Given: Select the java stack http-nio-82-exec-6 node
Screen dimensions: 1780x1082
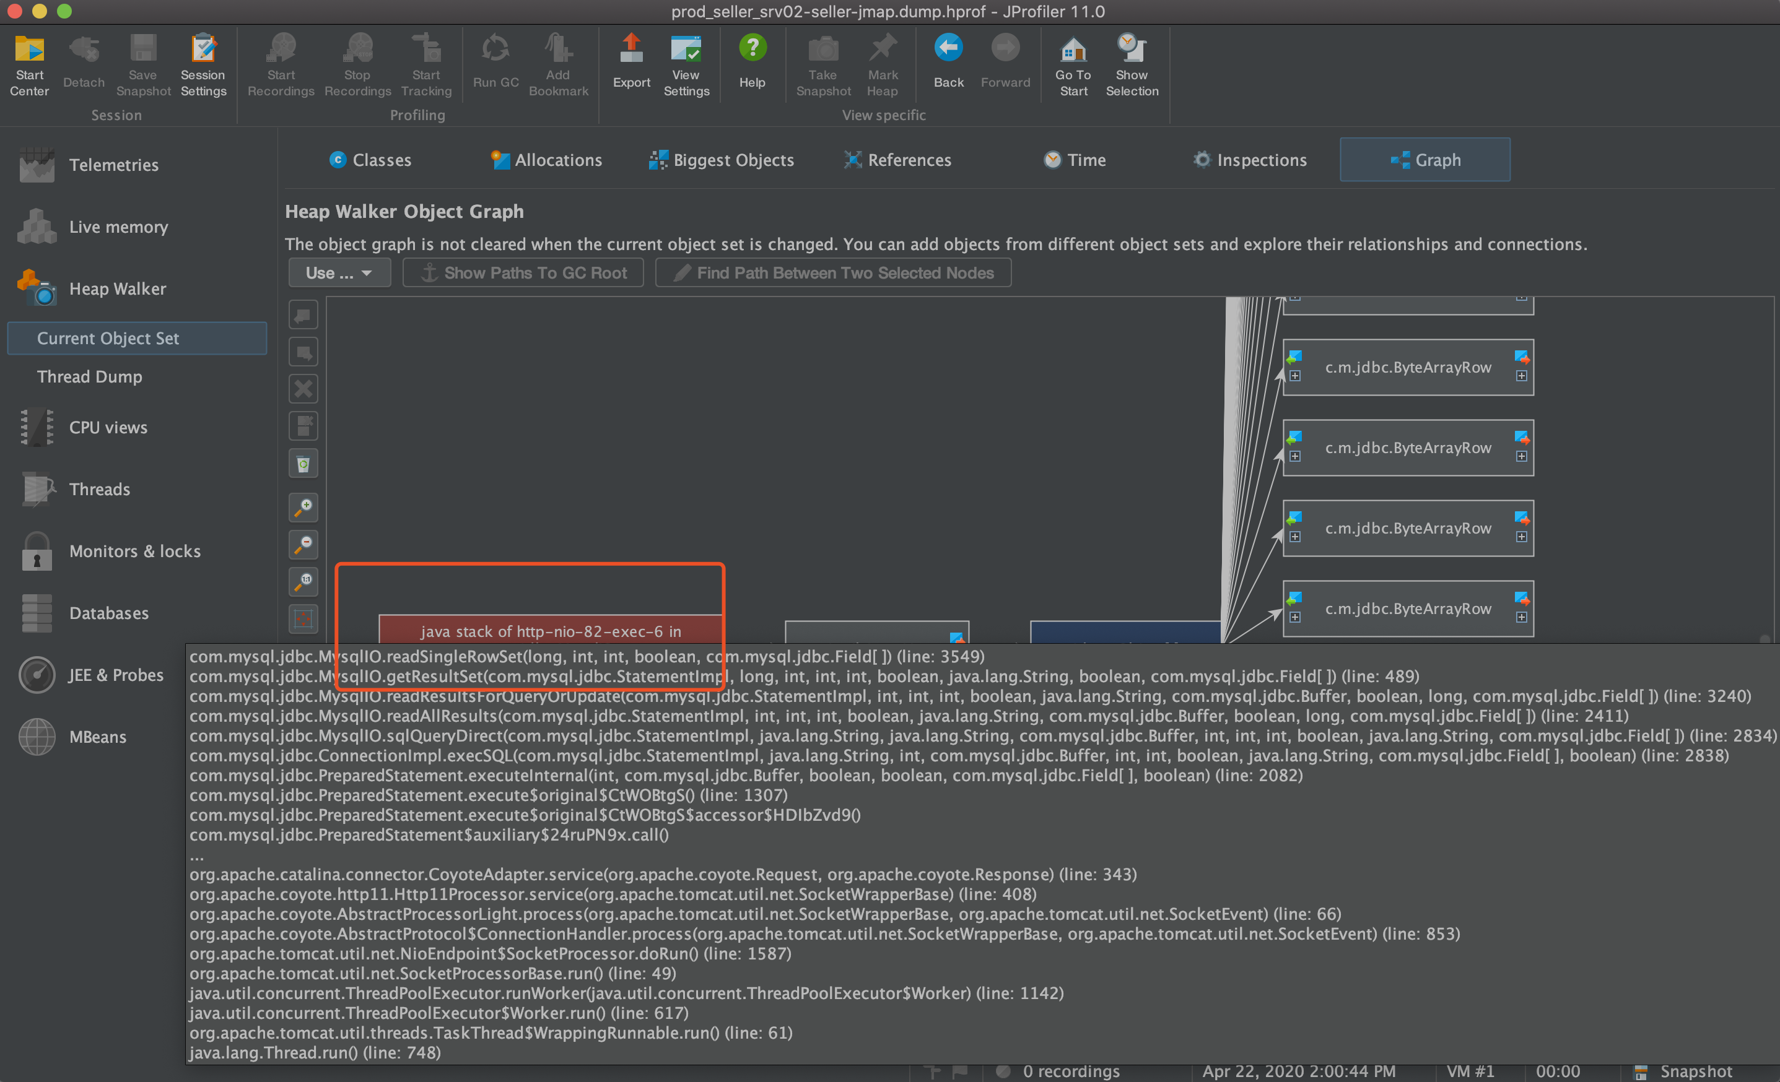Looking at the screenshot, I should coord(550,631).
